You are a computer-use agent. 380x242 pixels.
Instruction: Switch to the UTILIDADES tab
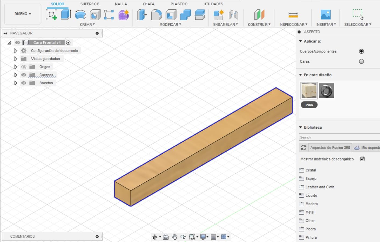[213, 4]
